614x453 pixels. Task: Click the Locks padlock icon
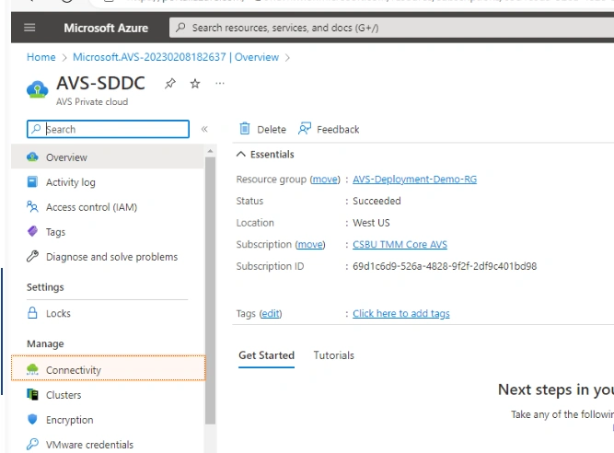tap(32, 313)
